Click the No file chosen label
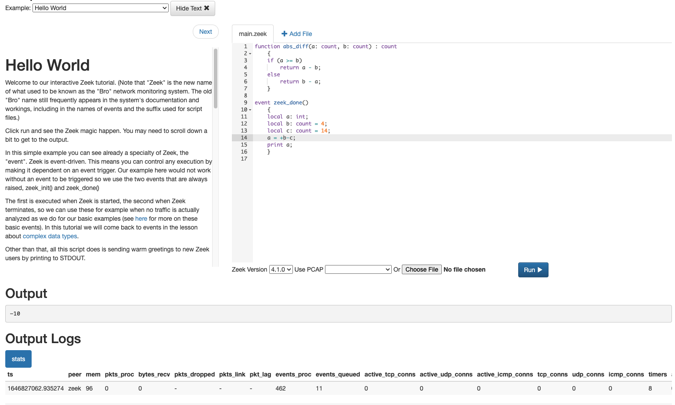 coord(464,269)
